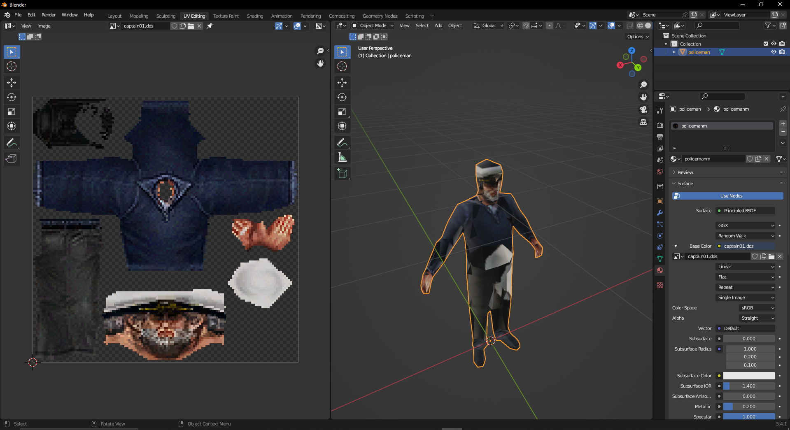The height and width of the screenshot is (430, 790).
Task: Click the Move tool in 3D viewport
Action: pos(342,83)
